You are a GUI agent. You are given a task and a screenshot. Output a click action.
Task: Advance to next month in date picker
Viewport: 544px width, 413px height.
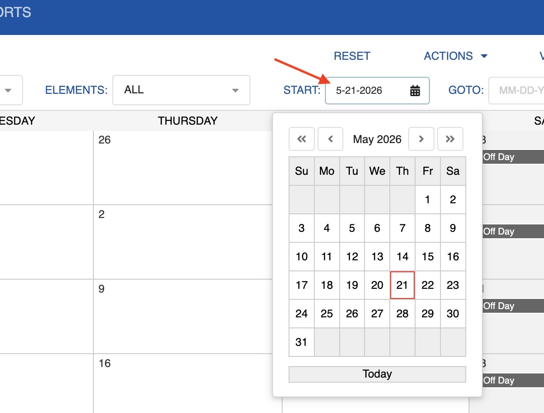[x=421, y=139]
